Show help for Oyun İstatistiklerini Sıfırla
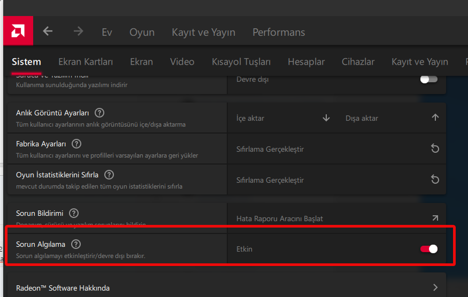The width and height of the screenshot is (468, 297). click(109, 175)
